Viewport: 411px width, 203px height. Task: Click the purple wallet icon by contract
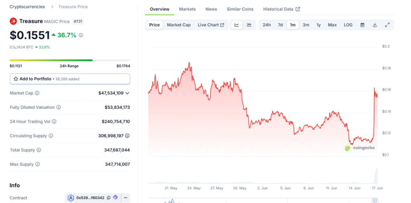coord(115,197)
